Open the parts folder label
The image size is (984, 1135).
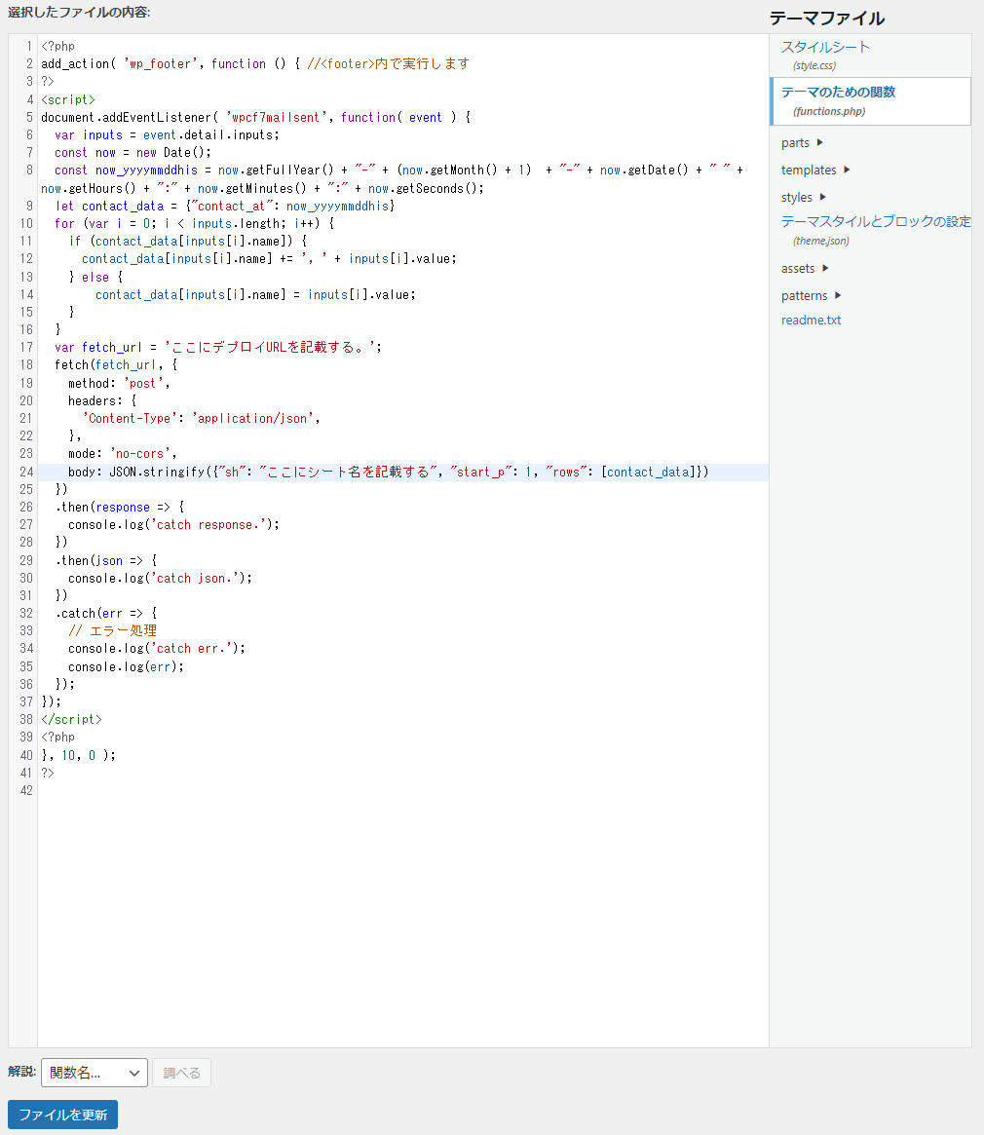tap(795, 143)
